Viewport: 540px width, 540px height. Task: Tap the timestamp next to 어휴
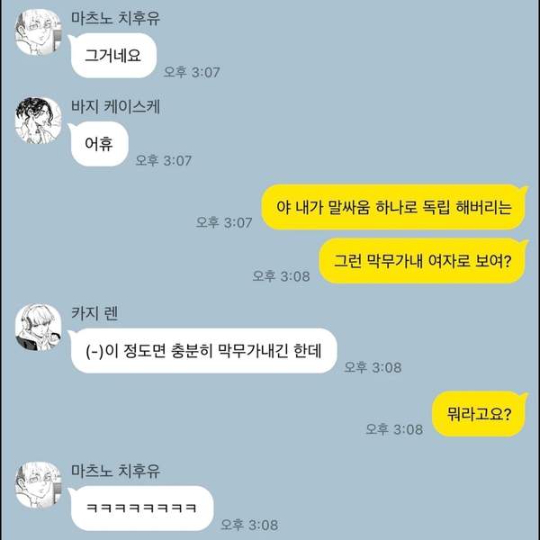click(x=164, y=160)
